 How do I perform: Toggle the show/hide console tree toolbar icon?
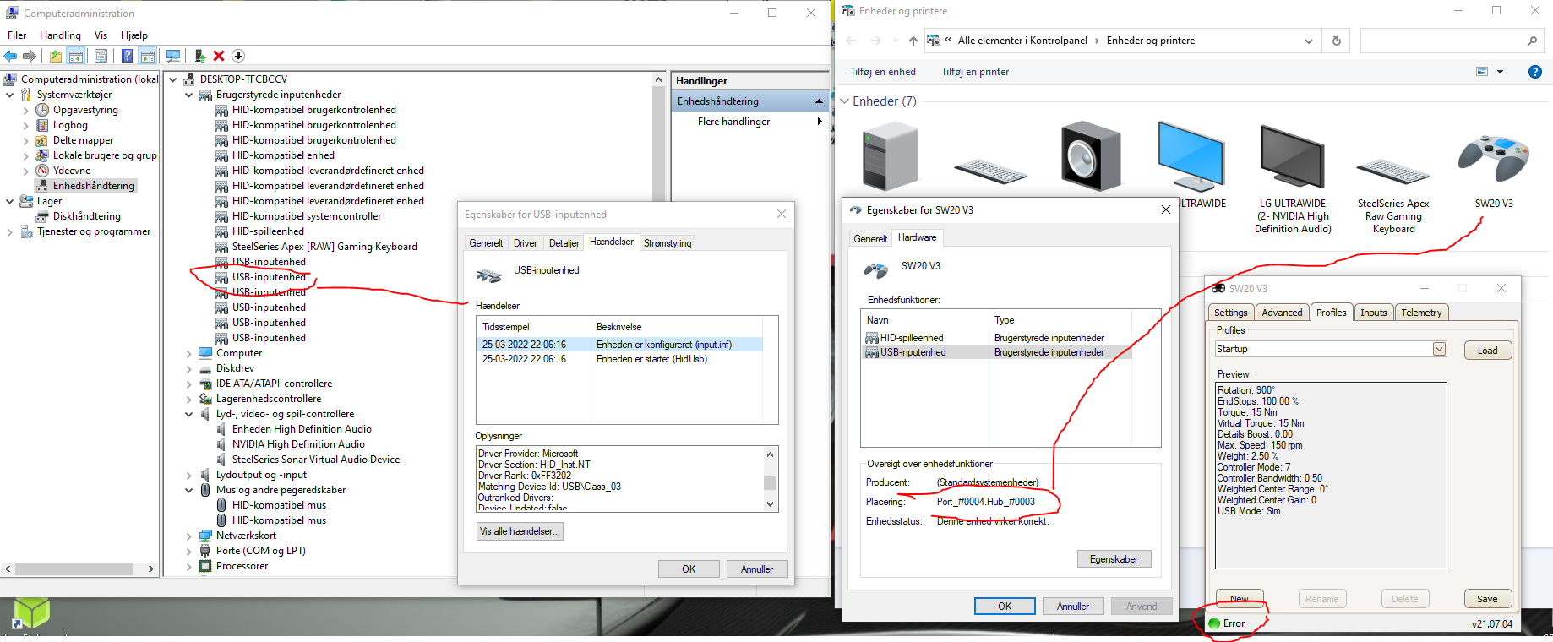point(76,56)
